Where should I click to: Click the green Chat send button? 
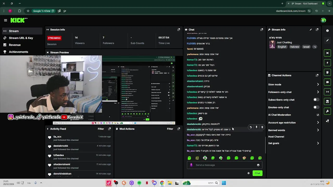[x=257, y=173]
